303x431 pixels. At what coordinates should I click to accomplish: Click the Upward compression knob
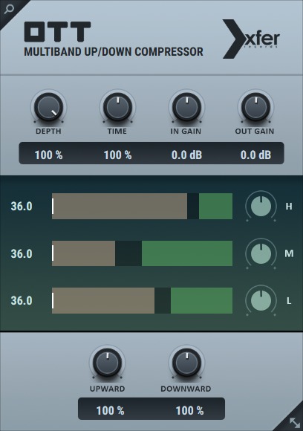107,363
